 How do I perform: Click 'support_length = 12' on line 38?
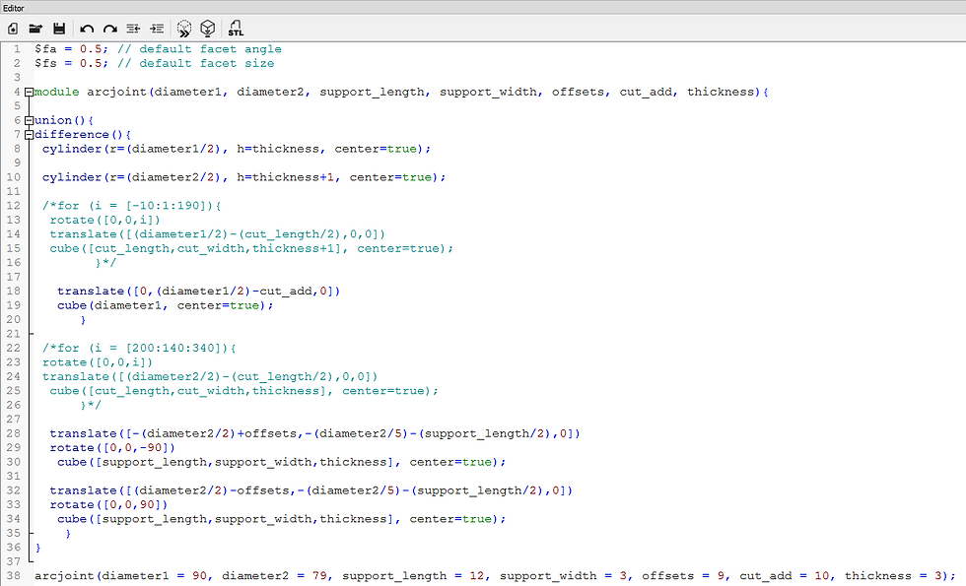413,576
